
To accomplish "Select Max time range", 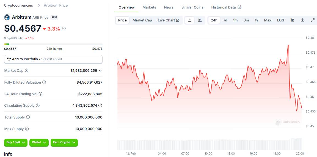I will pos(268,20).
